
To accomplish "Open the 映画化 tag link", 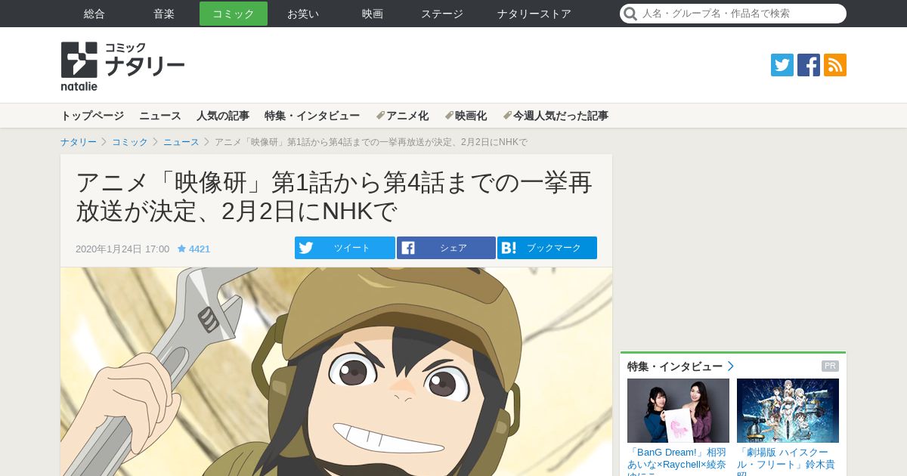I will pyautogui.click(x=466, y=116).
